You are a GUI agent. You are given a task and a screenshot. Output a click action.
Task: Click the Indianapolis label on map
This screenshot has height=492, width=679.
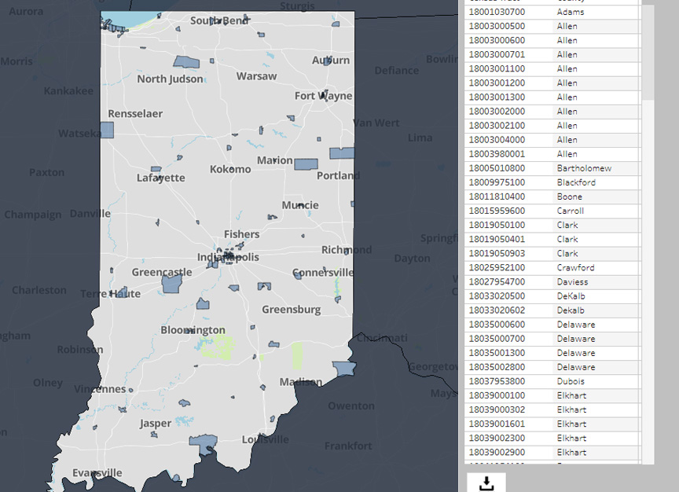[x=228, y=257]
